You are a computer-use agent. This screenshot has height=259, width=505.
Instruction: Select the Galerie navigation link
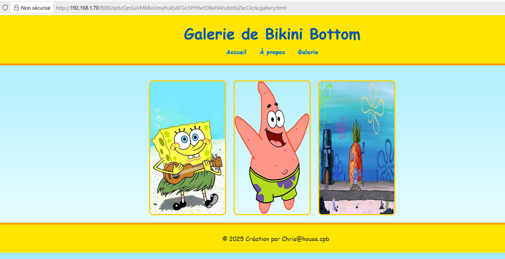[308, 52]
